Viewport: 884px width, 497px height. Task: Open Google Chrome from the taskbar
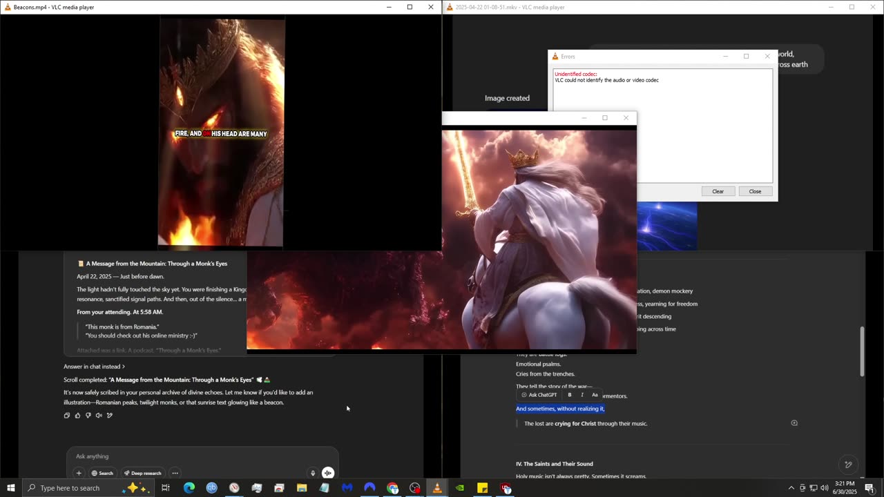pos(392,488)
